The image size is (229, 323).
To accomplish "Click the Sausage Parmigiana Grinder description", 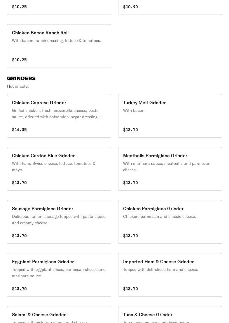I will pos(59,220).
